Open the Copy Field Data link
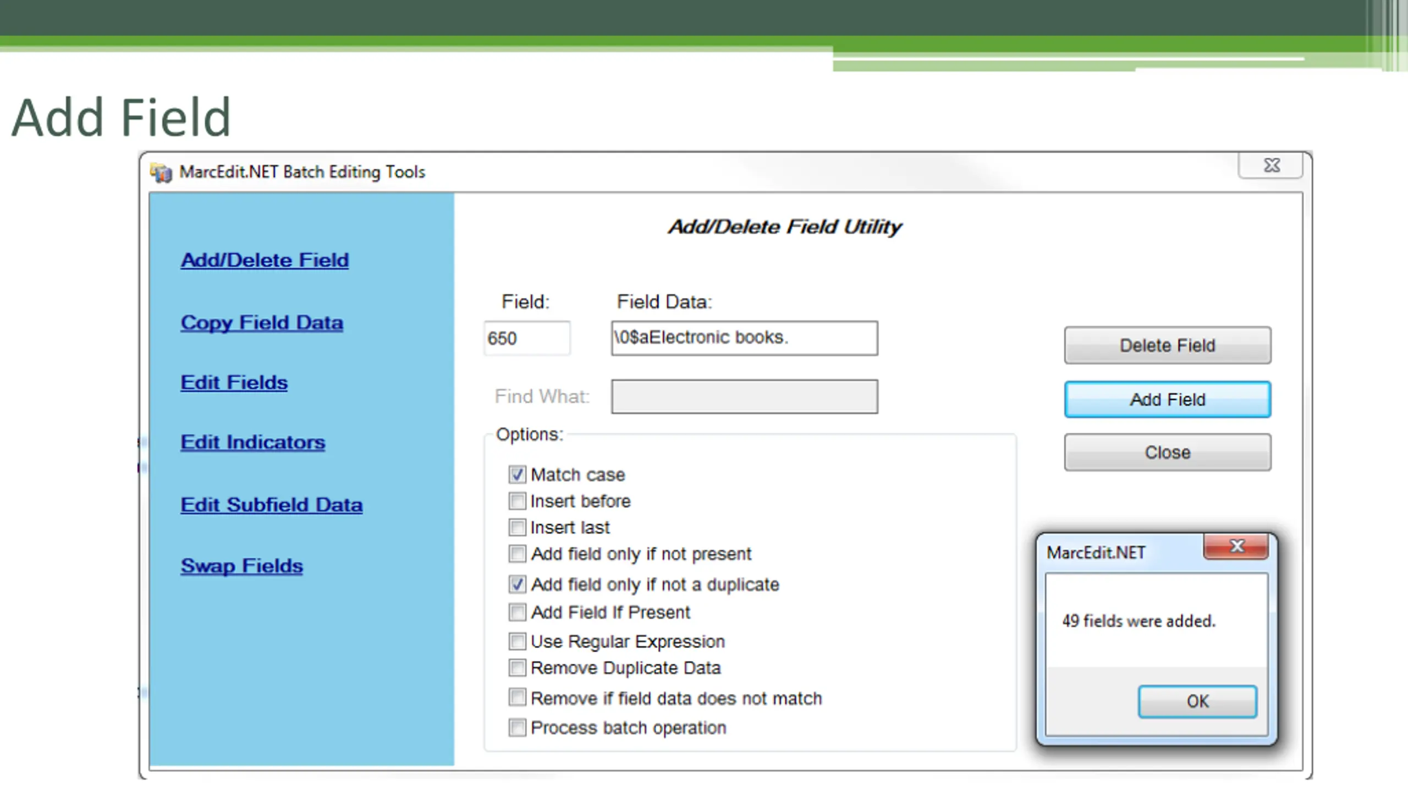 pos(262,323)
